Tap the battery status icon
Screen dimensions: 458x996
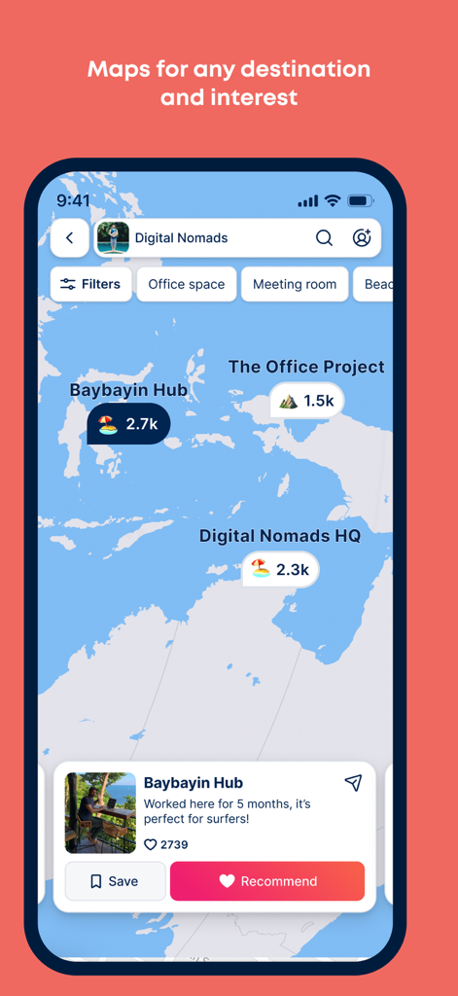point(361,200)
